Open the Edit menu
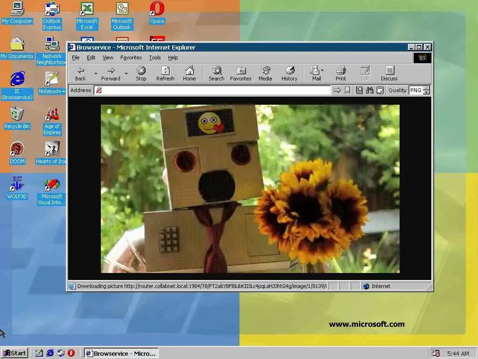Screen dimensions: 478x359 tap(91, 57)
